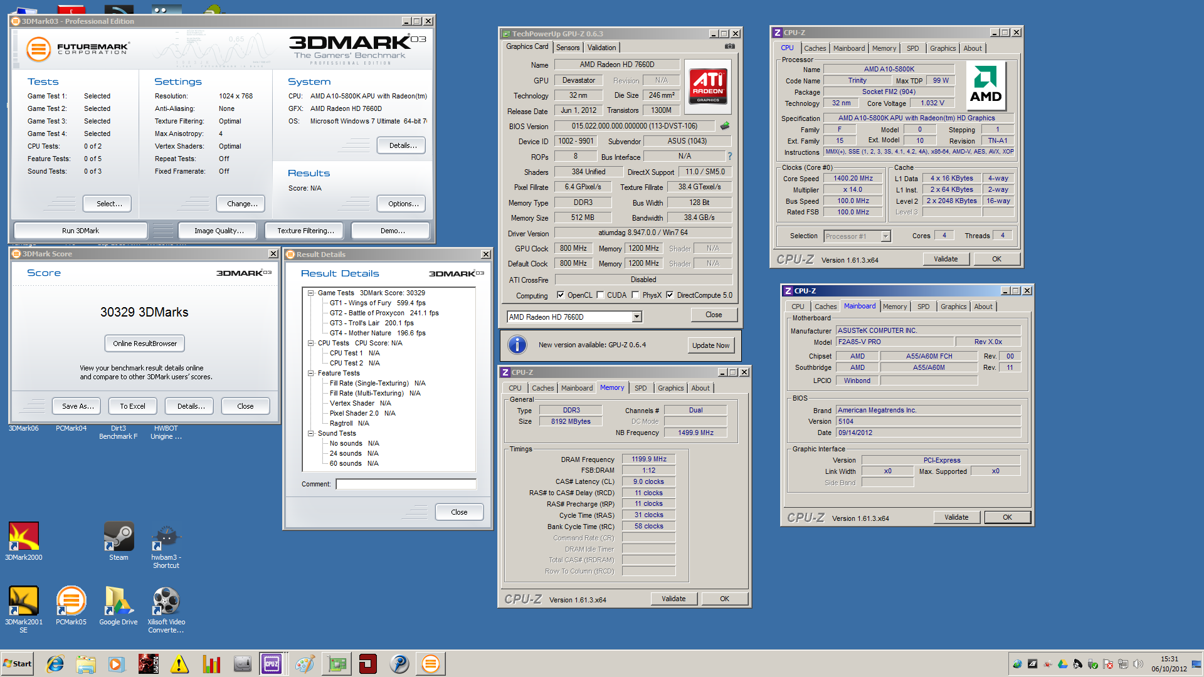The width and height of the screenshot is (1204, 677).
Task: Click the Comment input field
Action: [406, 484]
